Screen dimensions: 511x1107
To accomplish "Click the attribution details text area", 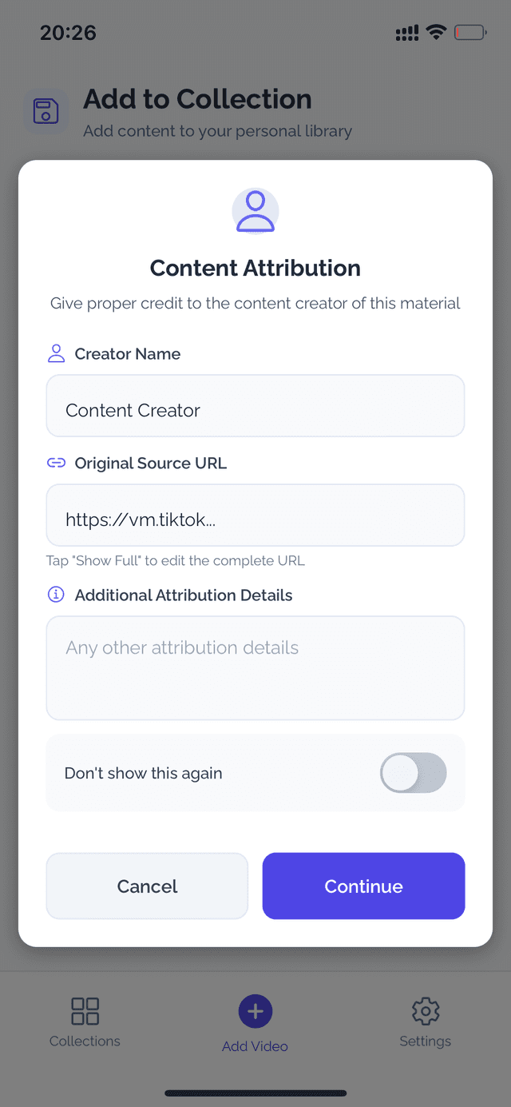I will (255, 667).
